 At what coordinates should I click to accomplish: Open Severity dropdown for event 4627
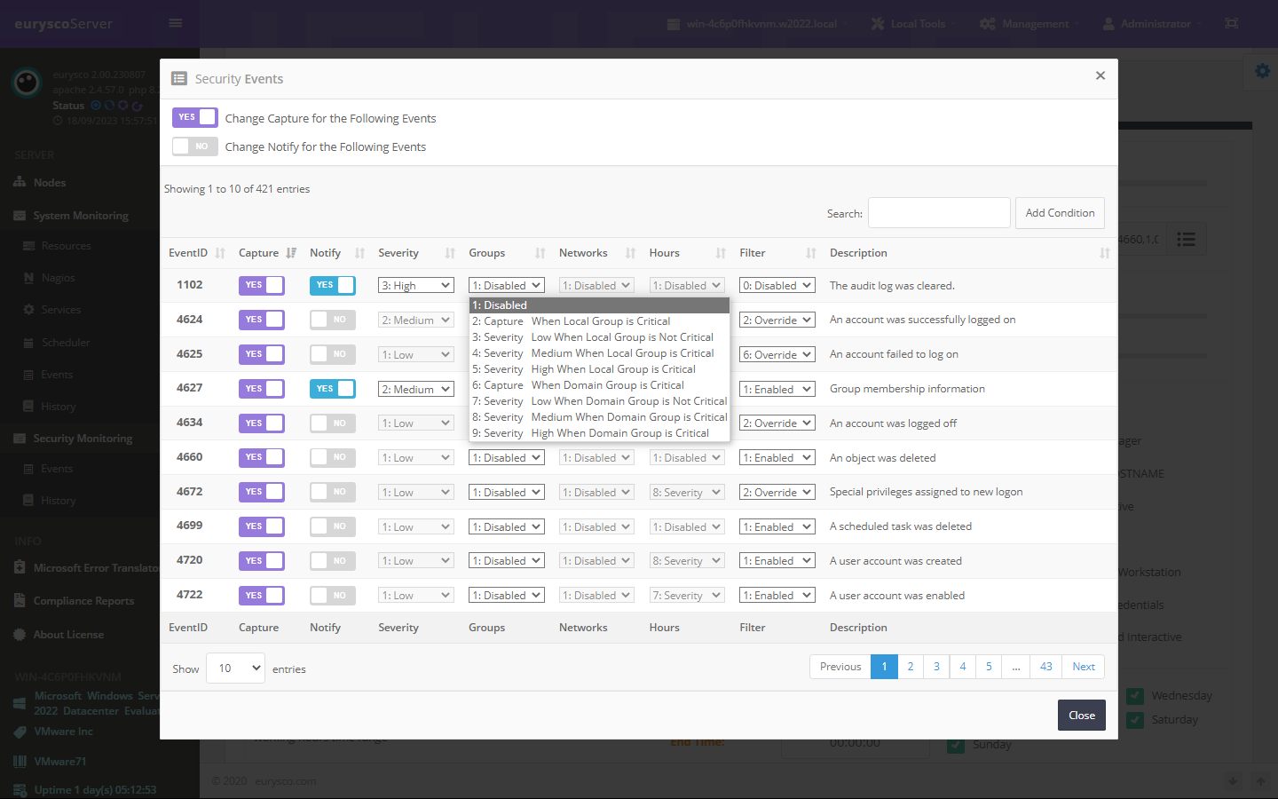(416, 389)
